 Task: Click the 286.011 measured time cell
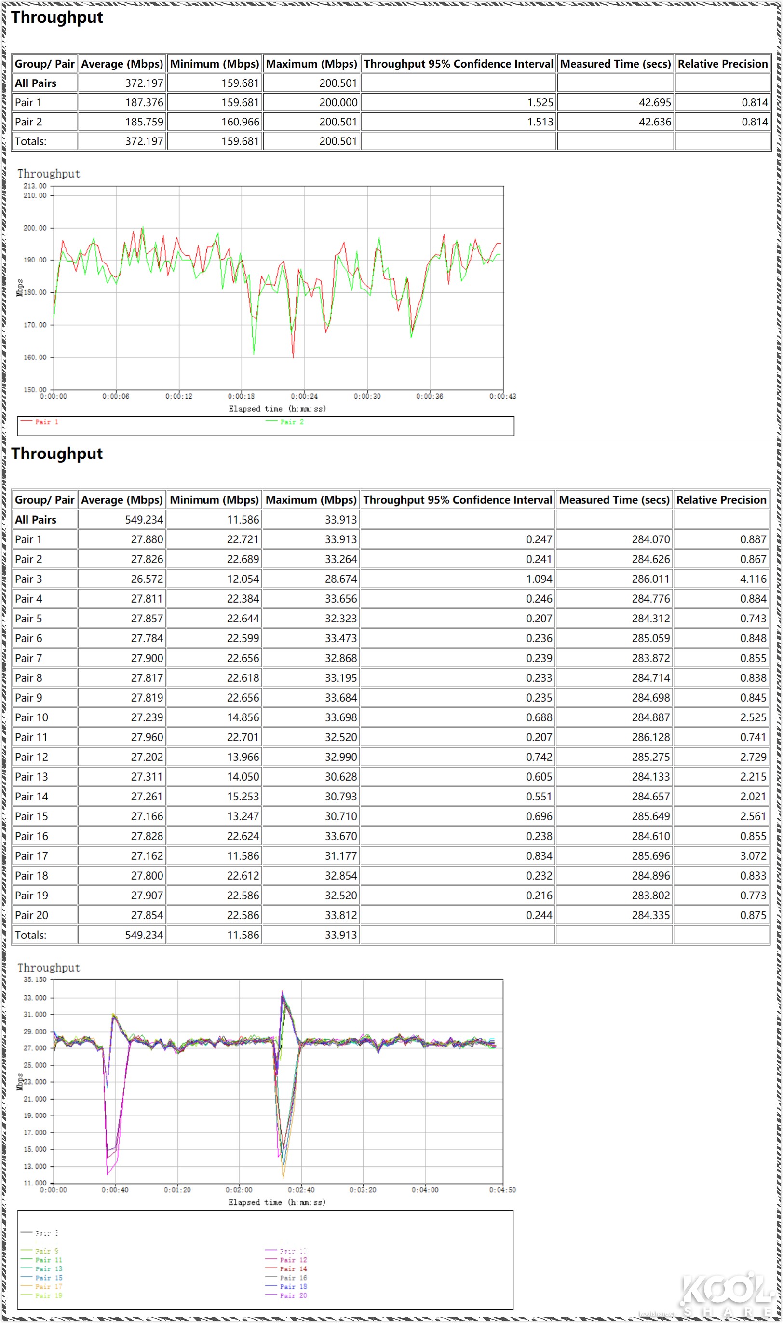pos(615,579)
